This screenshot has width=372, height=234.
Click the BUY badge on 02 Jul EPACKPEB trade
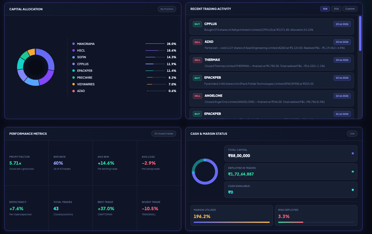coord(197,78)
